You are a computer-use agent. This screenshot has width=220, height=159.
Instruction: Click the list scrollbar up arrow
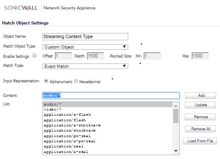176,106
